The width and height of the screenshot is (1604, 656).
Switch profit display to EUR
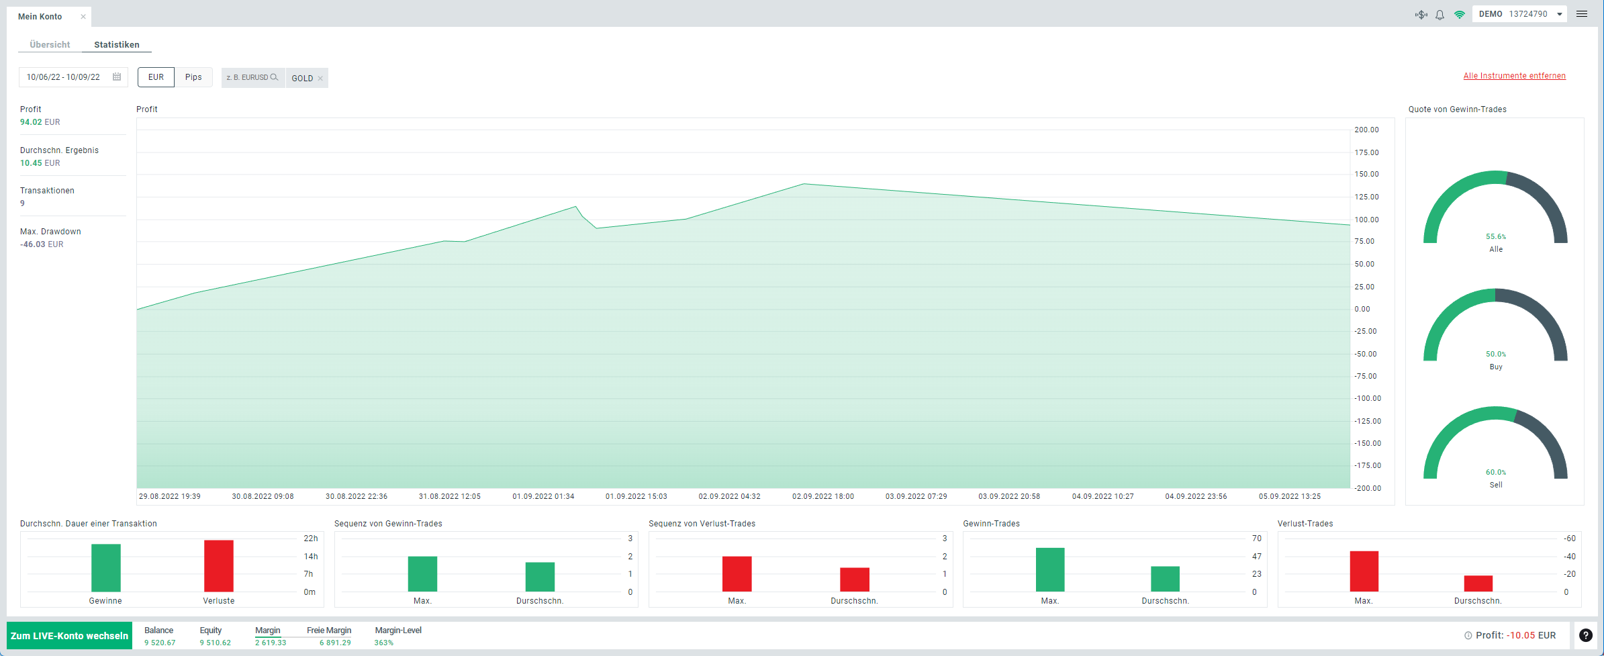[156, 77]
